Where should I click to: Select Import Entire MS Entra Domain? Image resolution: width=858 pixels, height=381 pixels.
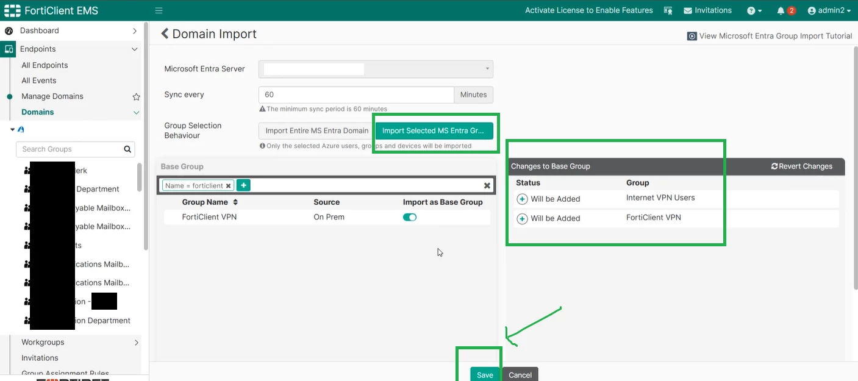pyautogui.click(x=316, y=130)
